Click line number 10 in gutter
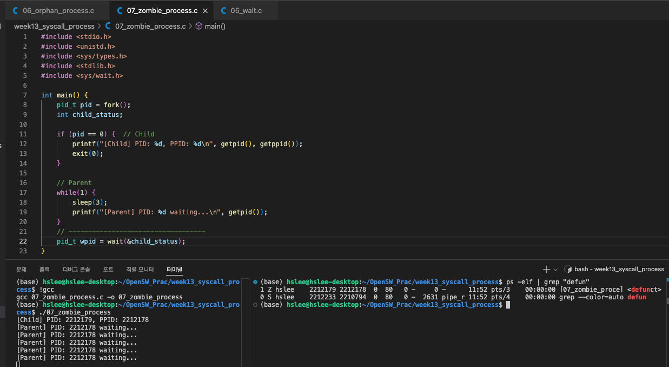 click(23, 124)
